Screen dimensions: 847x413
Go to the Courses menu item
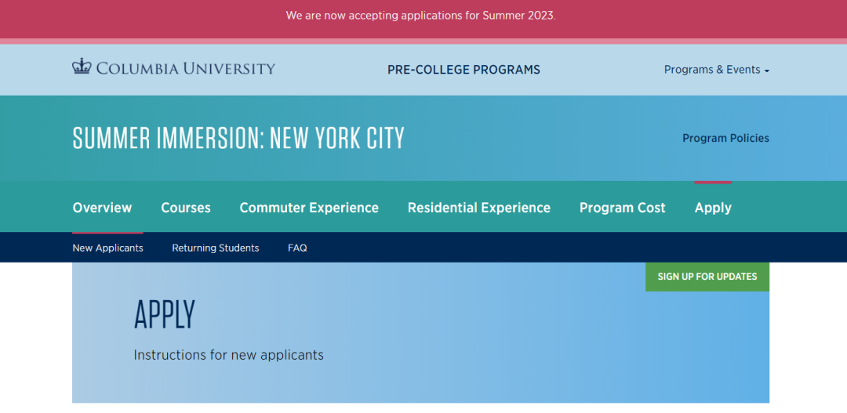[186, 208]
